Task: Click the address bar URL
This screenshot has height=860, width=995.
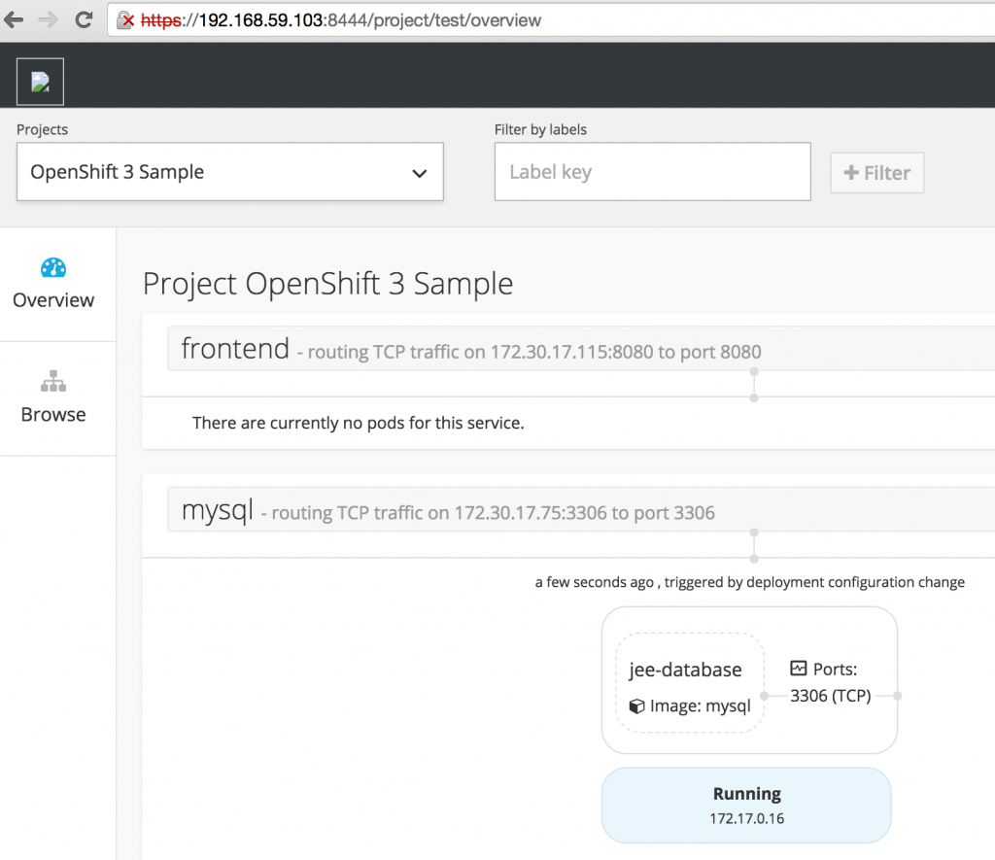Action: (x=341, y=20)
